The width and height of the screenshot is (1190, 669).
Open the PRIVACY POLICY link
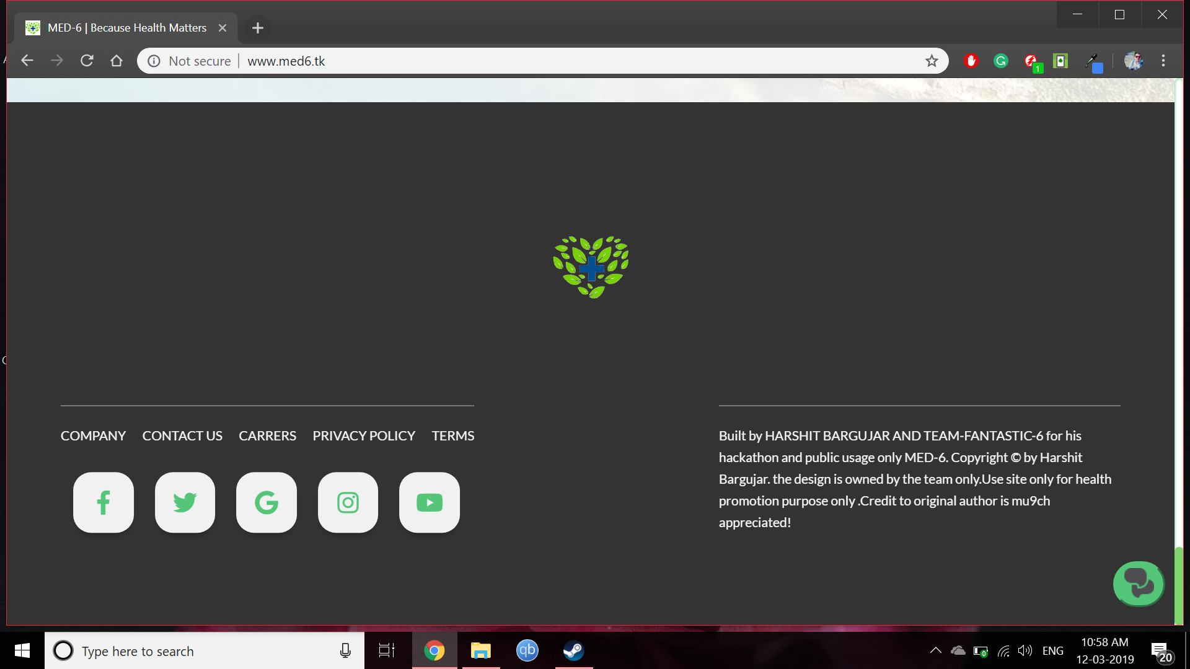364,436
